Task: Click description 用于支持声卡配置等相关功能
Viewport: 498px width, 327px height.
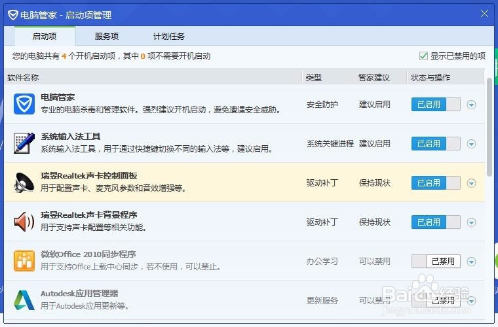Action: tap(94, 228)
